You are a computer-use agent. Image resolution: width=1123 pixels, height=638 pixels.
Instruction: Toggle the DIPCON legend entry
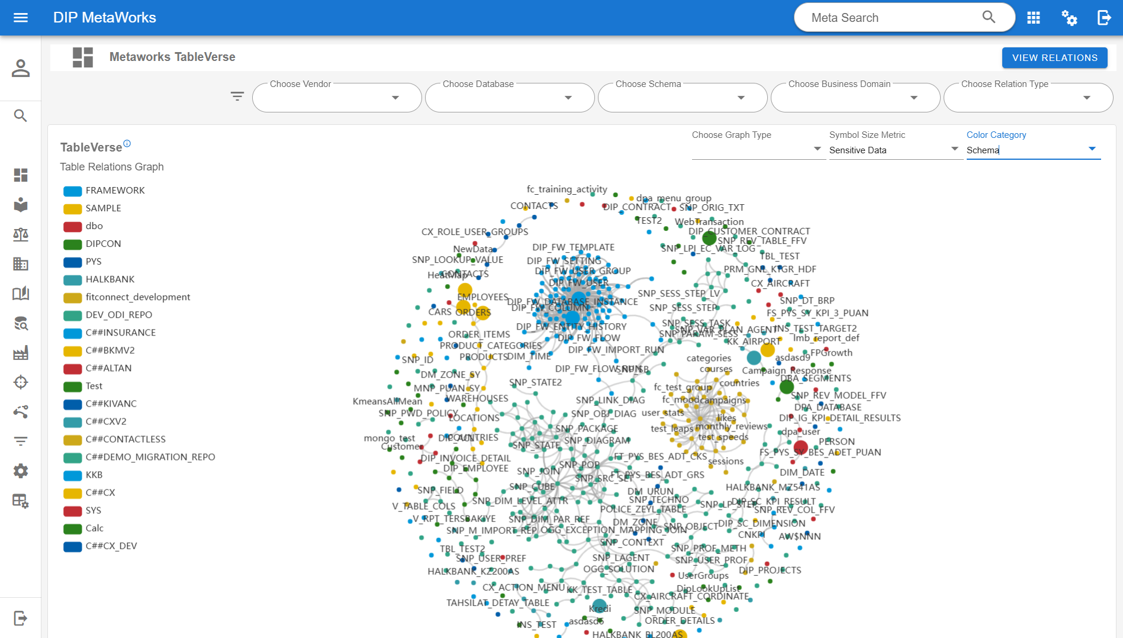point(92,244)
